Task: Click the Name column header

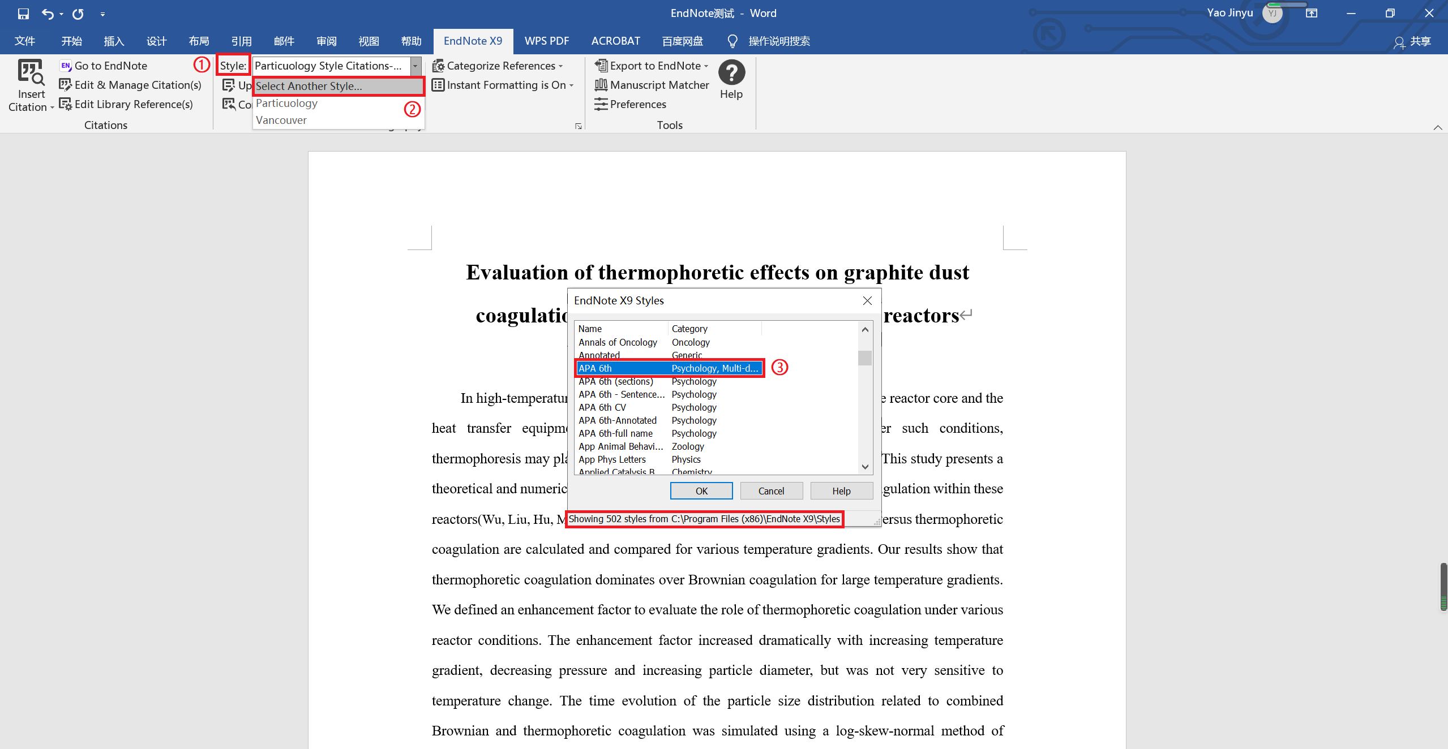Action: click(621, 329)
